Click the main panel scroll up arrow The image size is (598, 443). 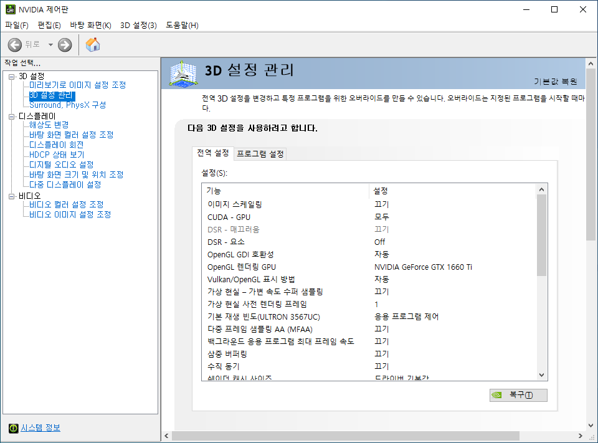click(591, 64)
